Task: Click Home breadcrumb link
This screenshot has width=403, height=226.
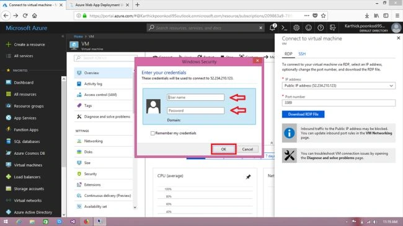Action: (x=78, y=37)
